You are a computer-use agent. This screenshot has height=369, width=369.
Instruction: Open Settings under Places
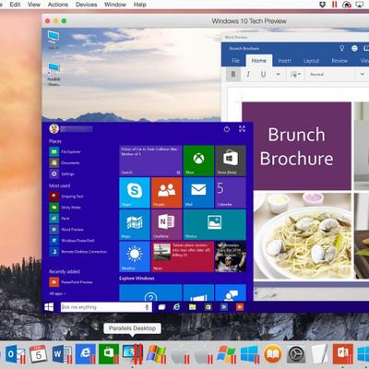(62, 174)
